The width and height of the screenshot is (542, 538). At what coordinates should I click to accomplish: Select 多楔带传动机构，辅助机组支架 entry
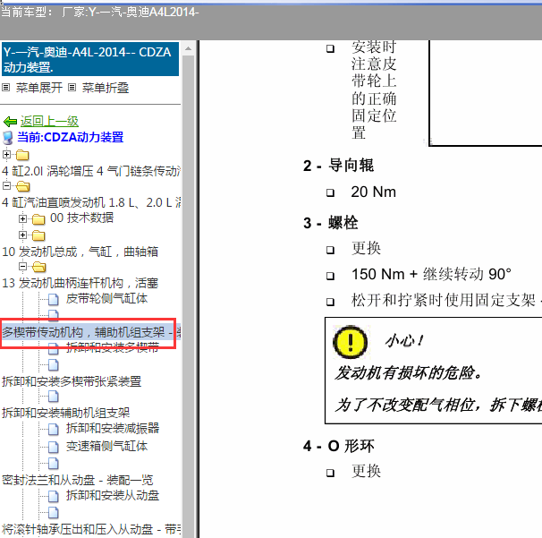(x=91, y=332)
